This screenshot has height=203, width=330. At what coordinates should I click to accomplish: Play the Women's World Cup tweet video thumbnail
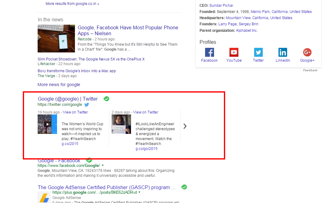[x=47, y=124]
